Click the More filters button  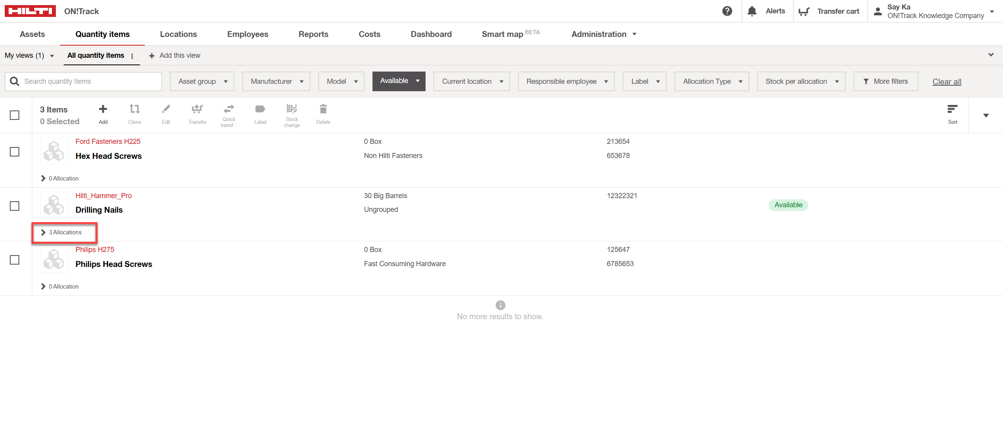(x=886, y=81)
